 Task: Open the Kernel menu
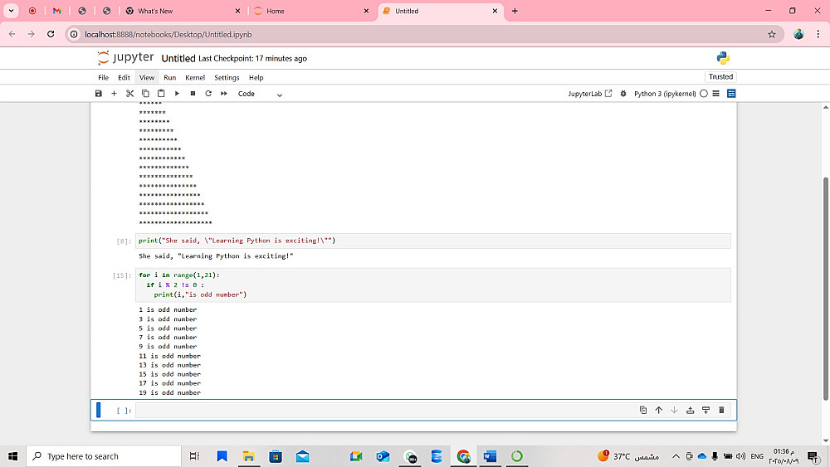tap(195, 77)
